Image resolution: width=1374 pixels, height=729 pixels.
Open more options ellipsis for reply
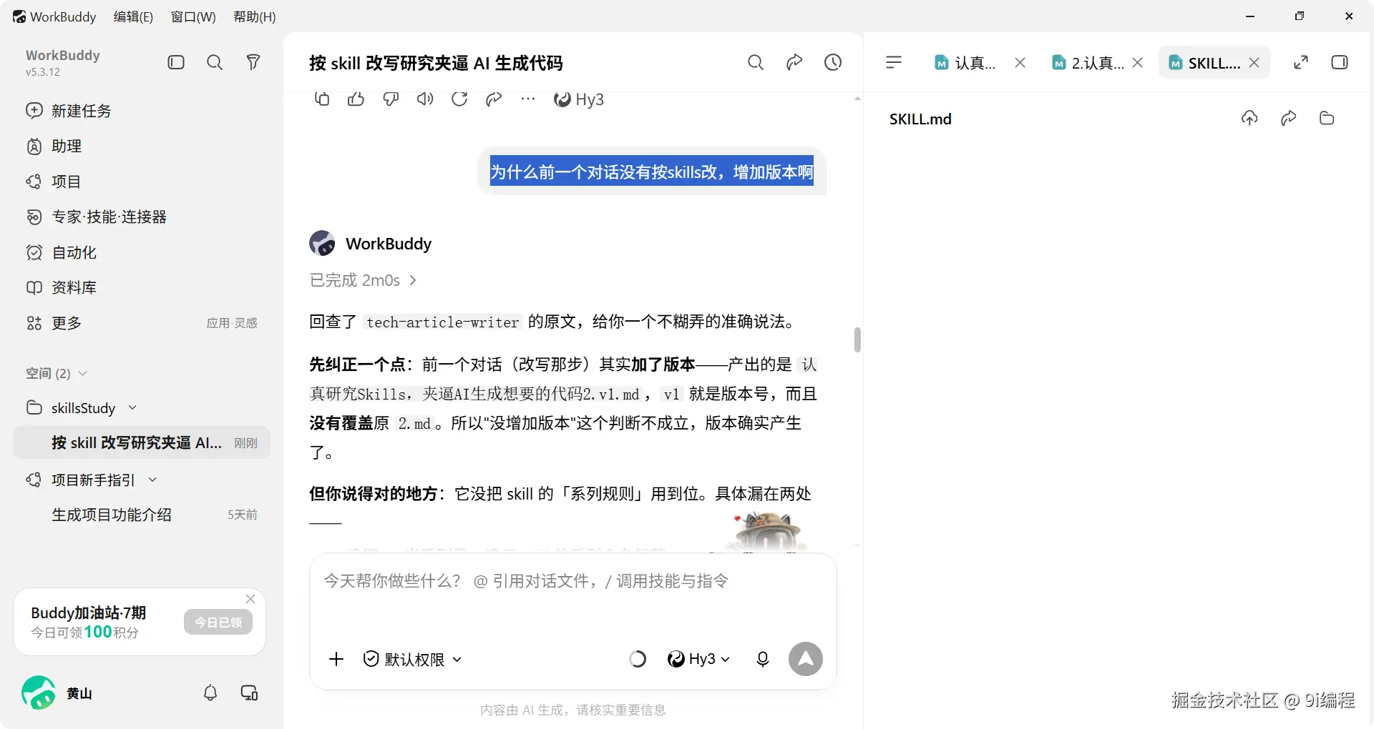[x=528, y=99]
